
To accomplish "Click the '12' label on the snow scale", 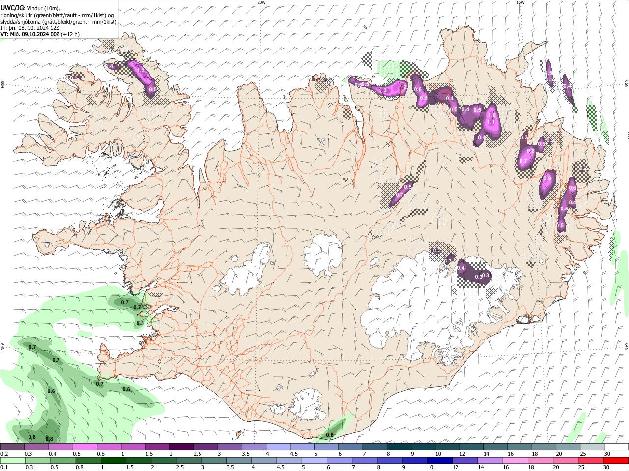I will pyautogui.click(x=462, y=454).
